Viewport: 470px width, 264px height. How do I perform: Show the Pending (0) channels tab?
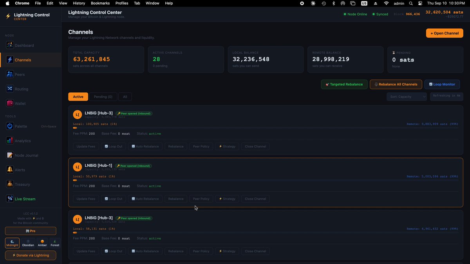point(103,97)
